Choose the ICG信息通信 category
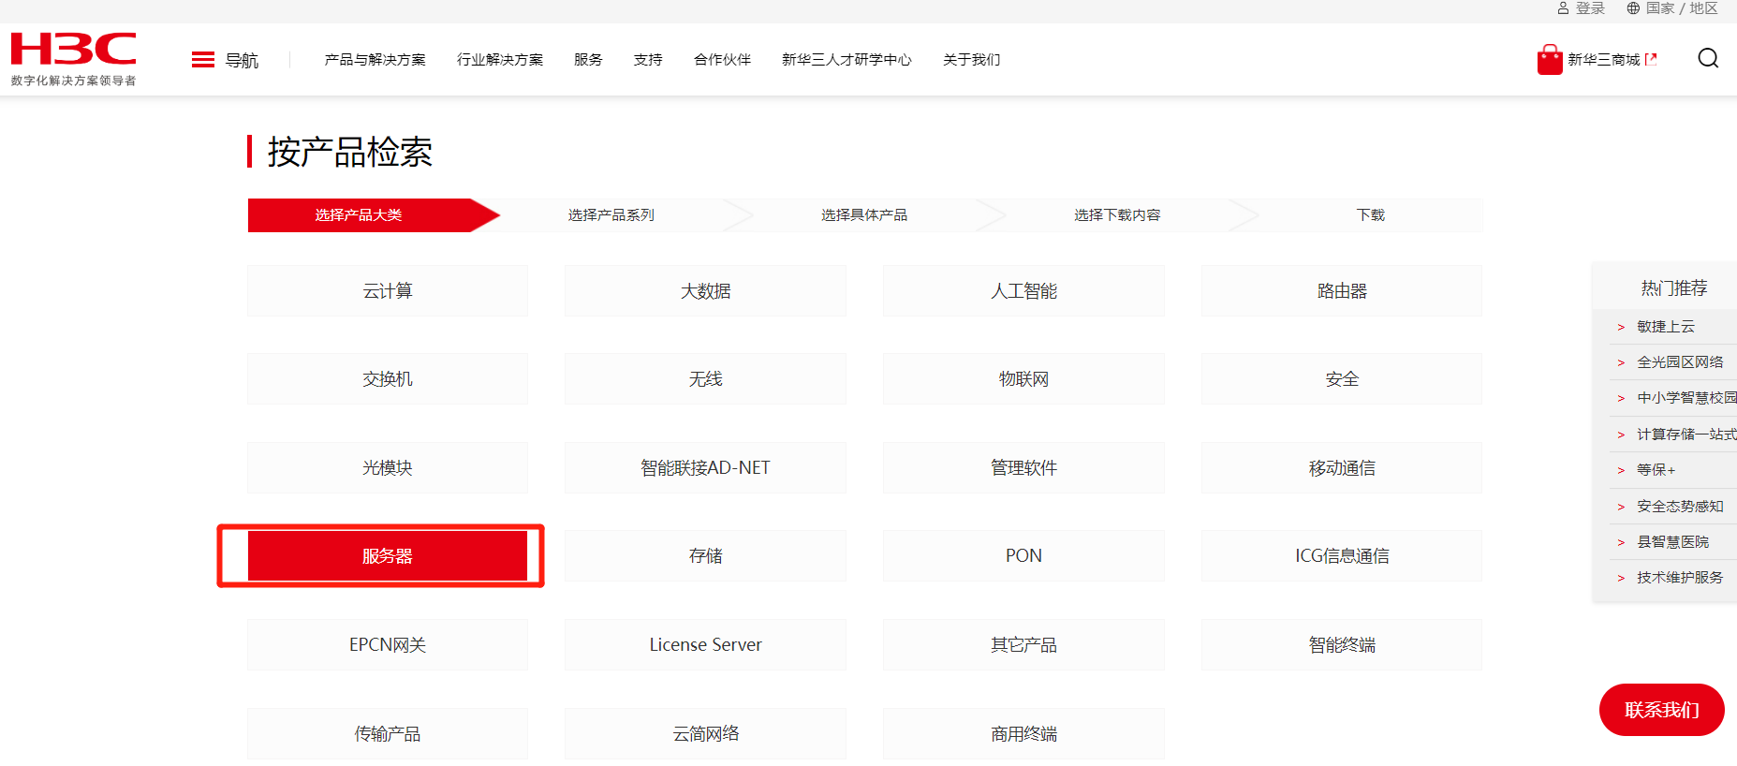1737x766 pixels. (1342, 556)
